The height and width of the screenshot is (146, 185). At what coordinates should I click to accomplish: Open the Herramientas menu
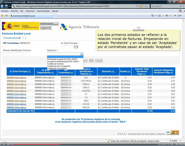[x=43, y=11]
